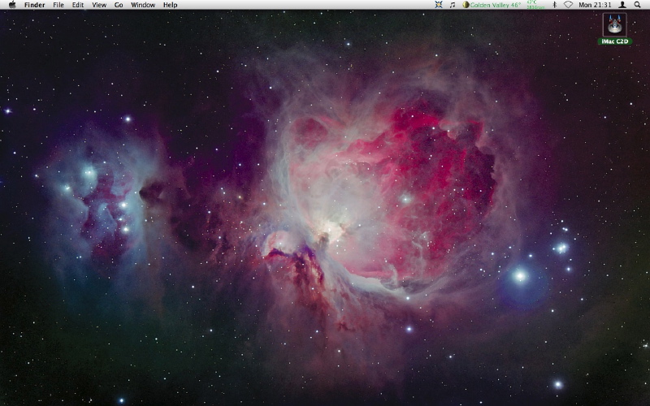The width and height of the screenshot is (650, 406).
Task: Click the Mon 21:31 clock
Action: coord(595,5)
